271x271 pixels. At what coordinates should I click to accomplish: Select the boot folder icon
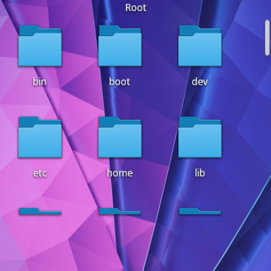(120, 46)
